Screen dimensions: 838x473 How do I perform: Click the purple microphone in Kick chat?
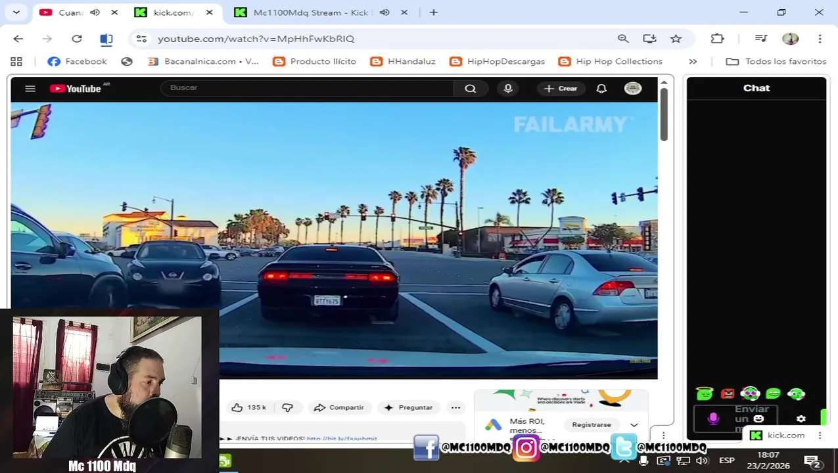coord(713,418)
